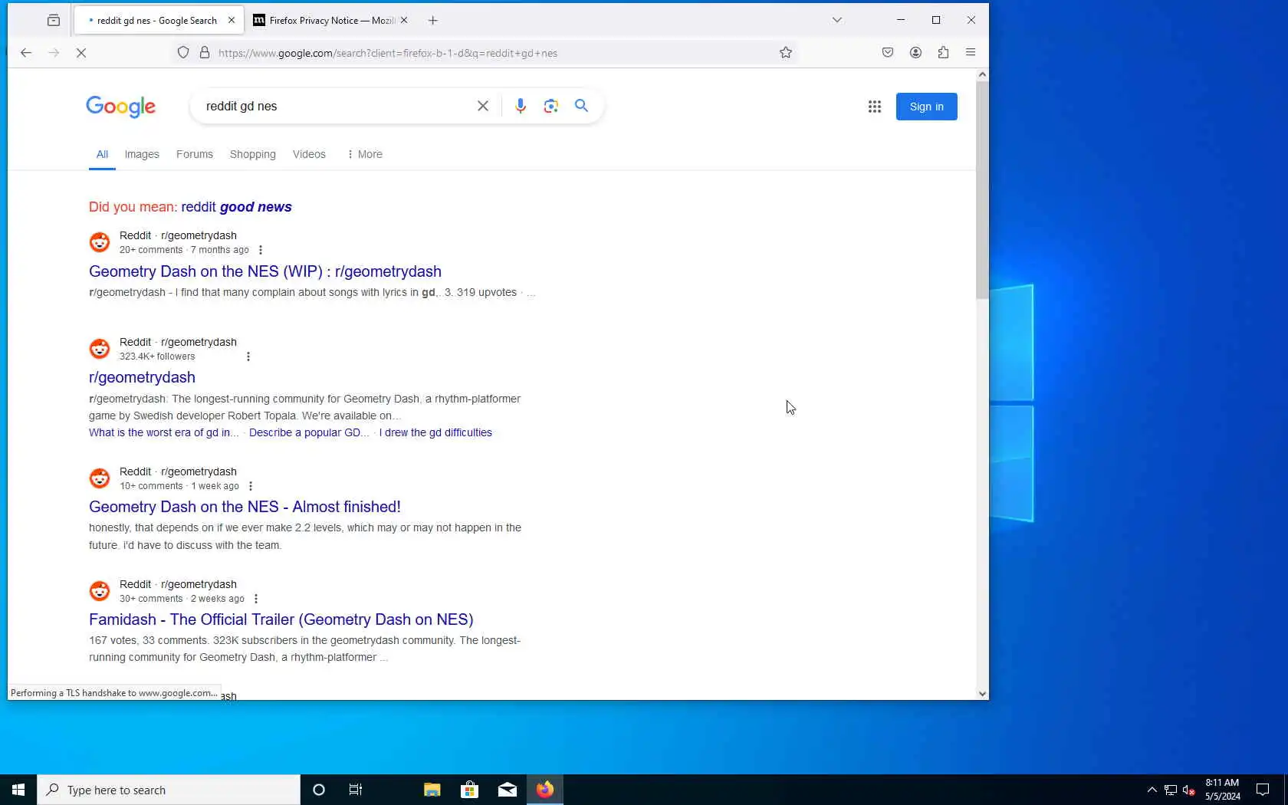Click the Sign in button
The height and width of the screenshot is (805, 1288).
coord(926,107)
